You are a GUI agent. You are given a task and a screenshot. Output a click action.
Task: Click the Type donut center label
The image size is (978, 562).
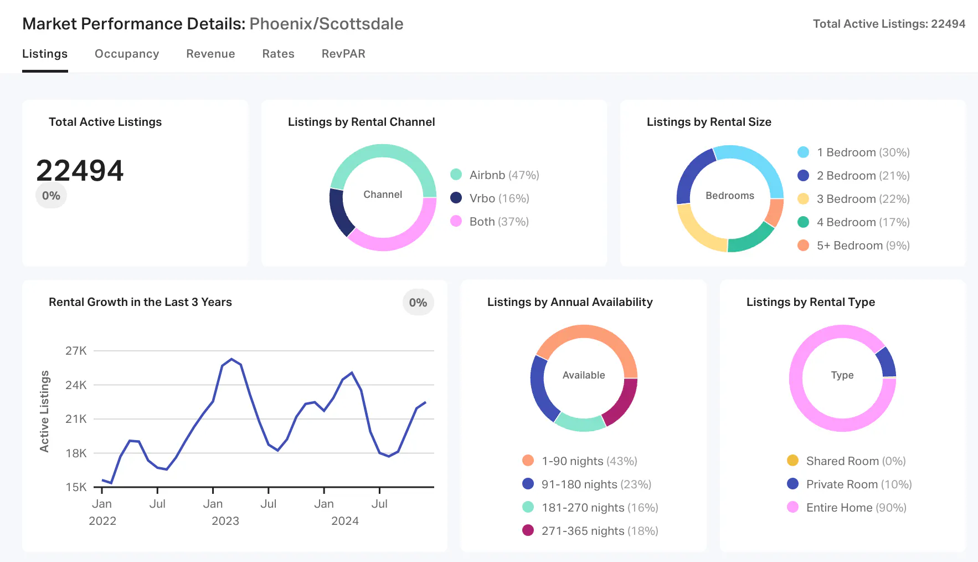pos(842,375)
